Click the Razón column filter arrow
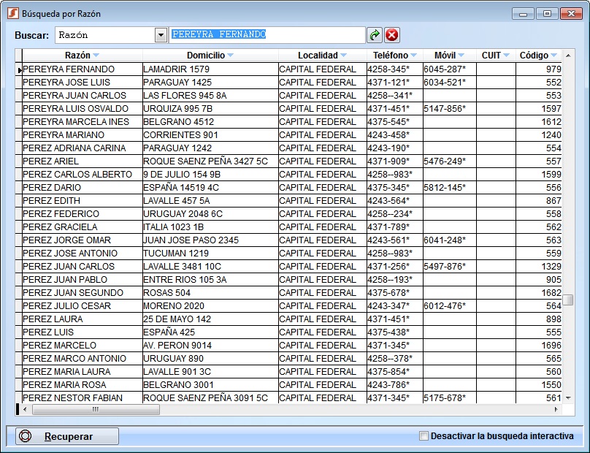 (x=96, y=56)
